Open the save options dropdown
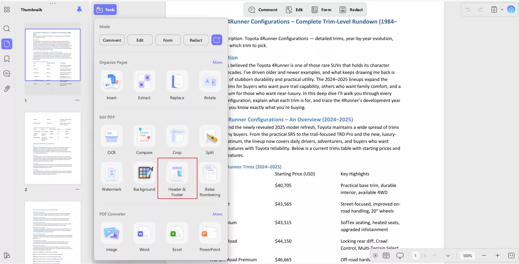This screenshot has width=519, height=264. click(x=502, y=9)
